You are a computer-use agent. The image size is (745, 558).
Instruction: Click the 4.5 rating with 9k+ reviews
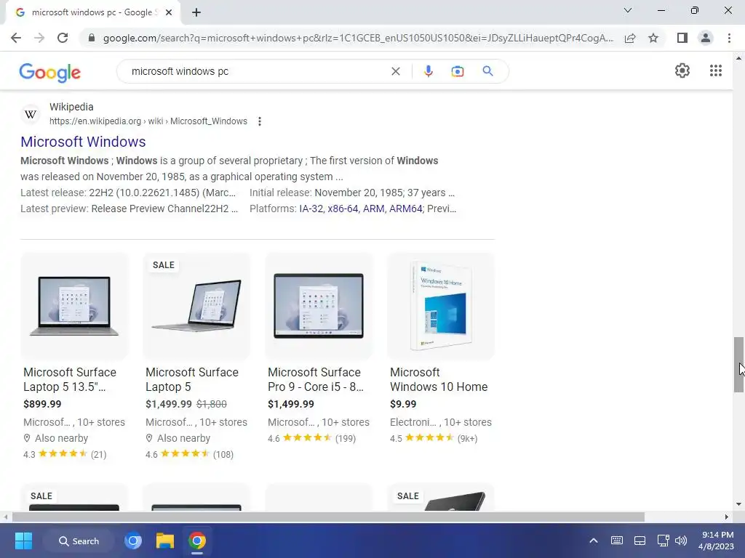click(x=434, y=438)
